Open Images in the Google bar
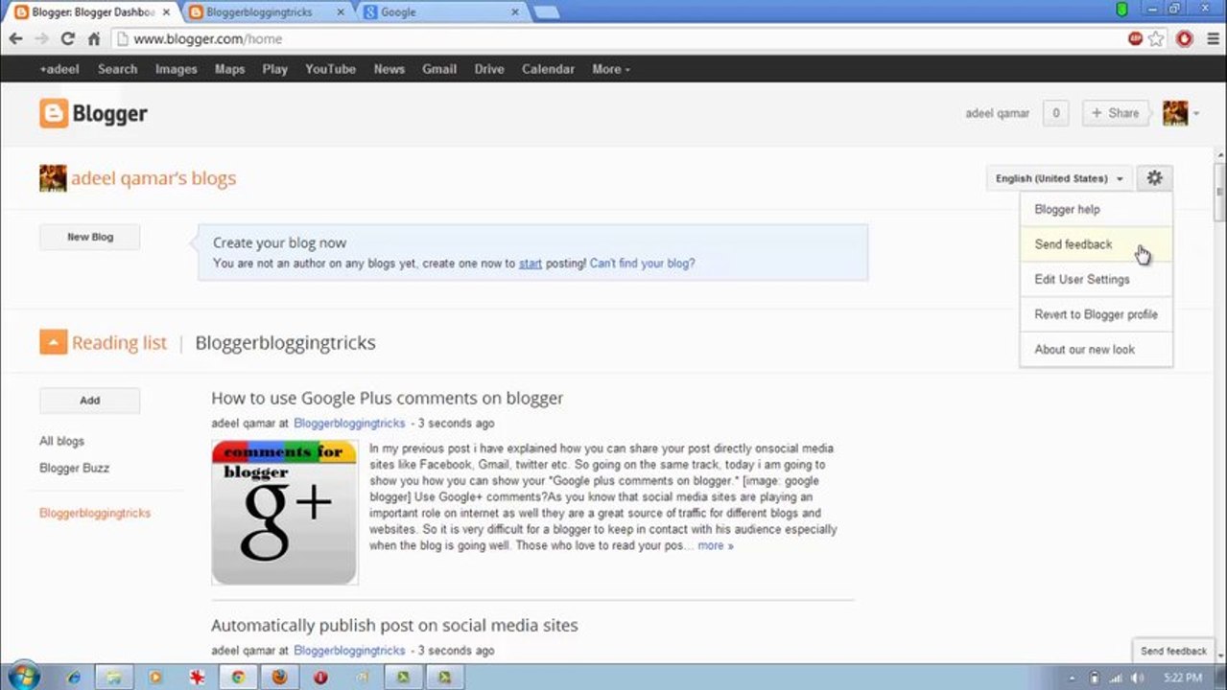1227x690 pixels. click(176, 69)
